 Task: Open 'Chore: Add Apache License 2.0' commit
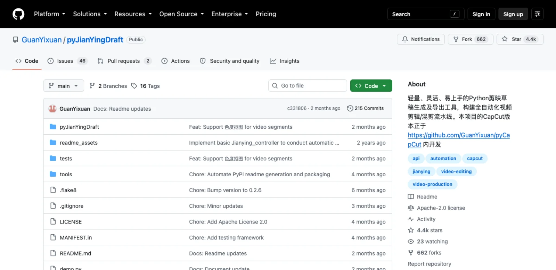tap(228, 222)
